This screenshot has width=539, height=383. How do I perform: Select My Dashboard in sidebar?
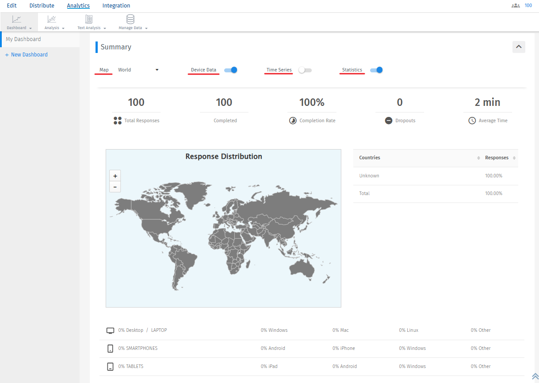(23, 39)
